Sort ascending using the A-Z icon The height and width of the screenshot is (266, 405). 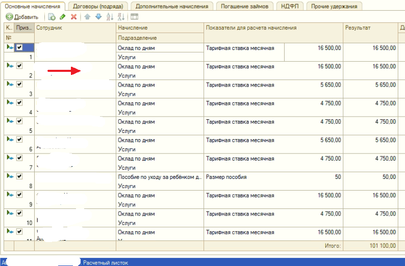(x=110, y=17)
